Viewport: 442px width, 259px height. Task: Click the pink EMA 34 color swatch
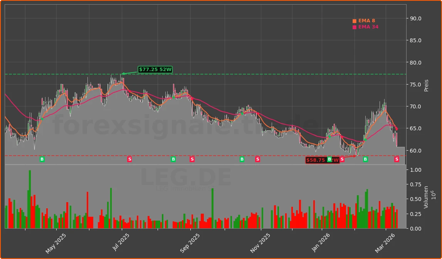(354, 27)
